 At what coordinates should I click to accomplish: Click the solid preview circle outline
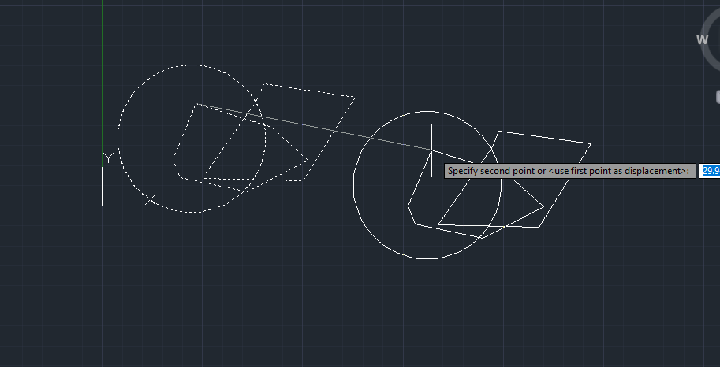point(353,185)
